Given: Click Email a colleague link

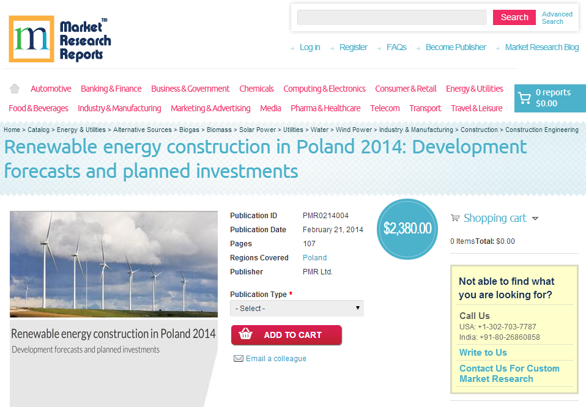Looking at the screenshot, I should pyautogui.click(x=276, y=359).
